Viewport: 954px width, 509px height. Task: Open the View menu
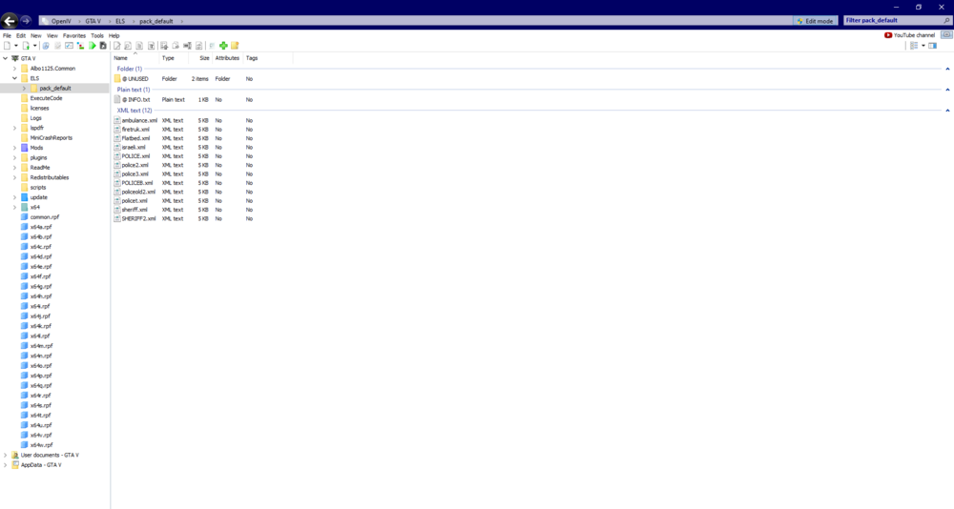pyautogui.click(x=52, y=35)
